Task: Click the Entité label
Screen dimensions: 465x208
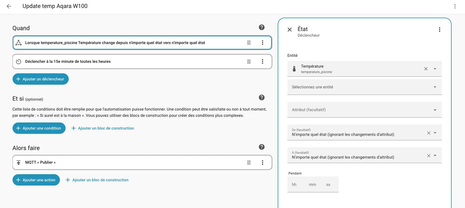Action: tap(293, 55)
